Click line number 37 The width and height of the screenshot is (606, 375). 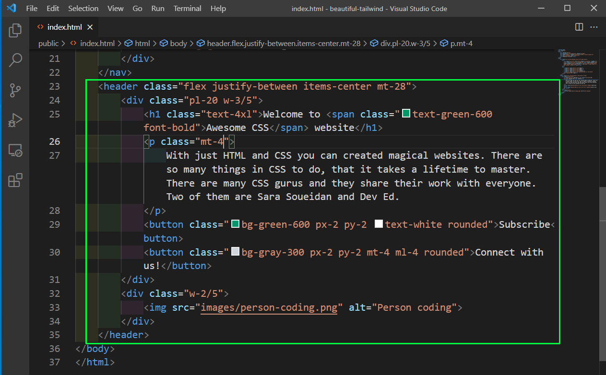pos(54,363)
